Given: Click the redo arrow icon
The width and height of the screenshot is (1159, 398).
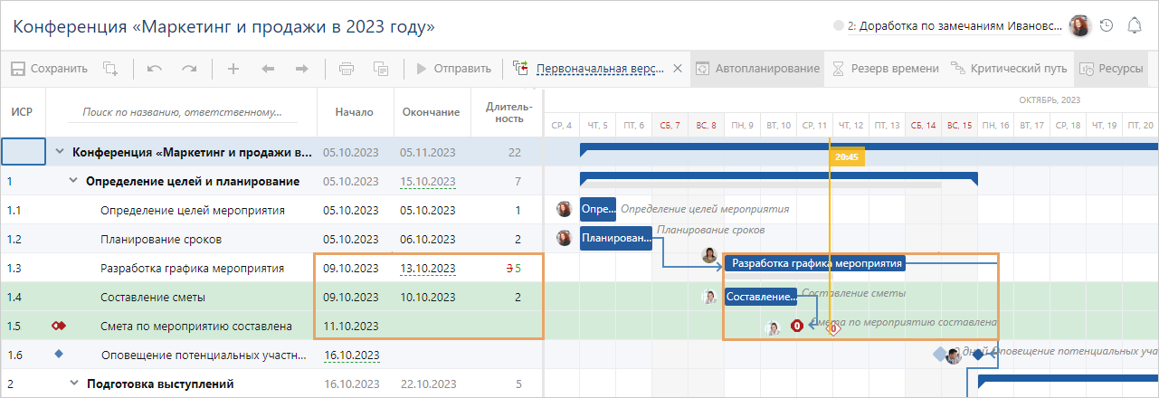Looking at the screenshot, I should point(188,68).
